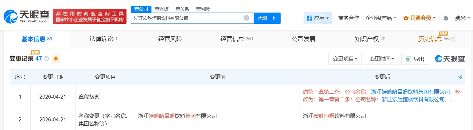Expand table with double chevron icon
Viewport: 473px width, 130px height.
tap(460, 77)
